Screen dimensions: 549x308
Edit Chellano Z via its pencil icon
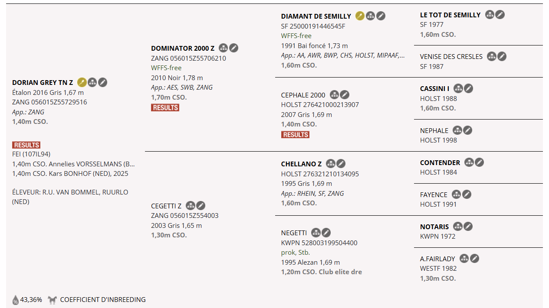(x=341, y=164)
